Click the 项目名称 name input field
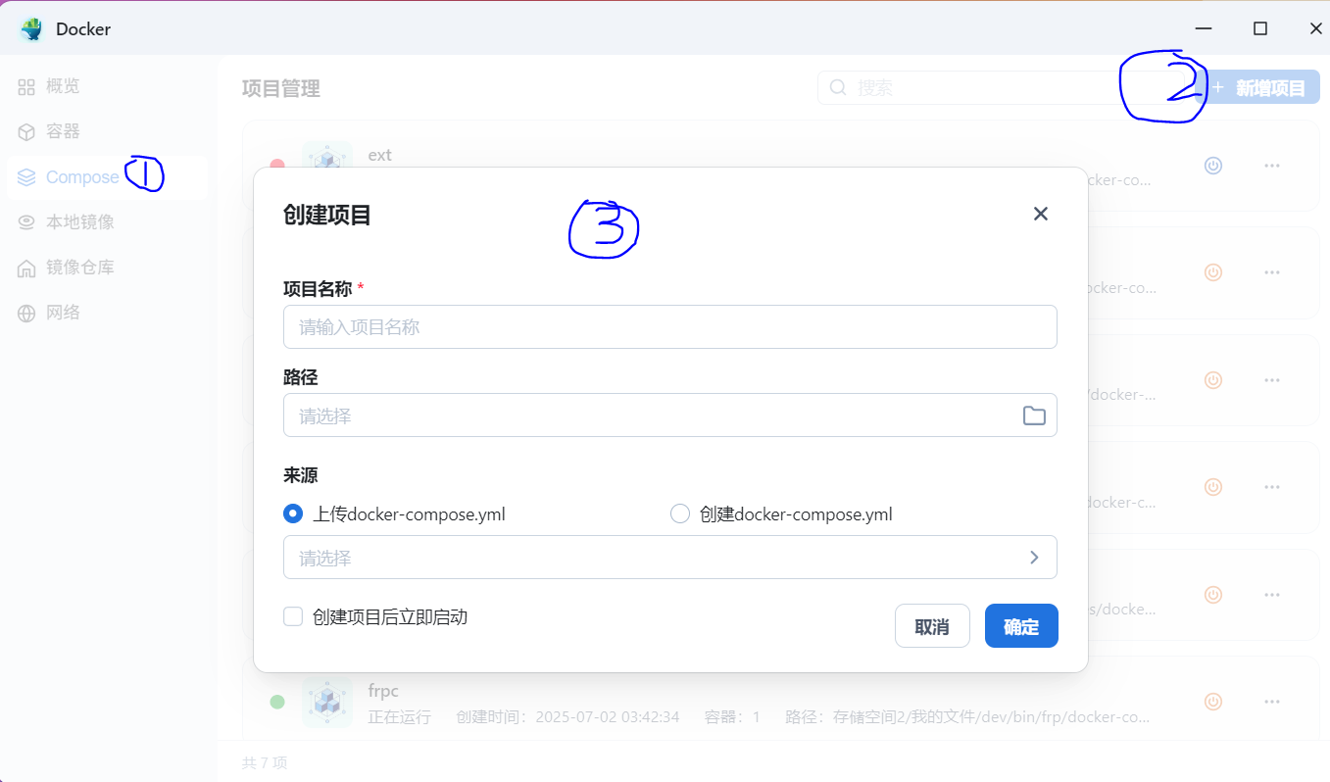The image size is (1330, 782). (670, 327)
